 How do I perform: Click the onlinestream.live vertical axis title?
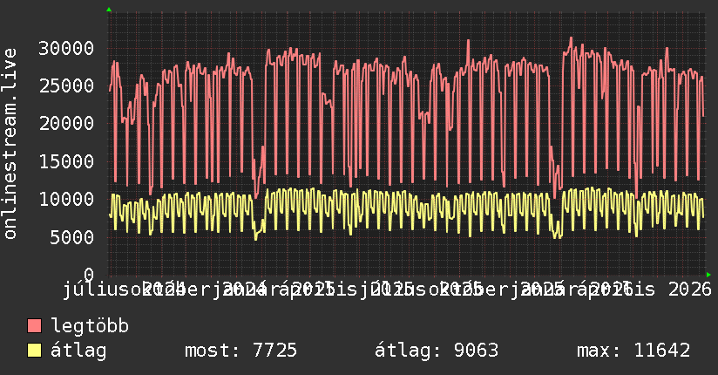click(10, 144)
